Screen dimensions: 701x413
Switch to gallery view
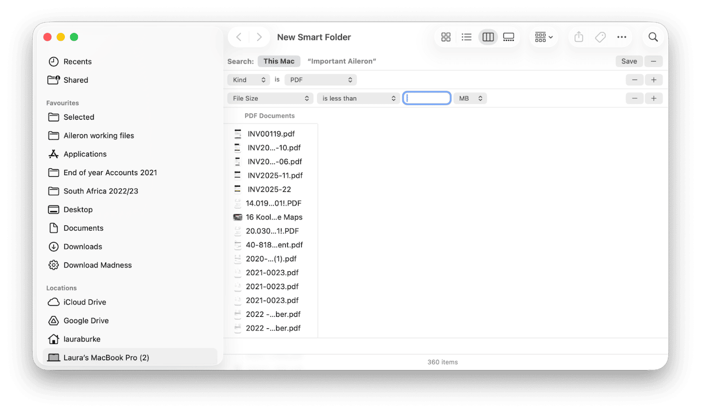tap(508, 37)
